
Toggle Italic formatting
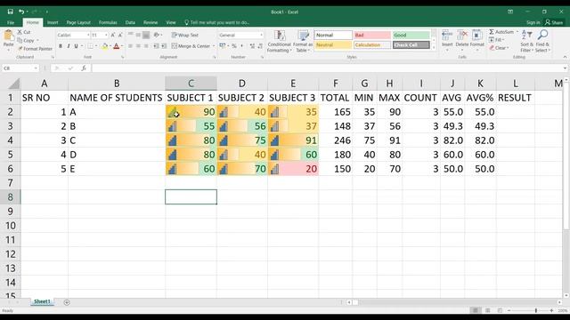point(68,46)
